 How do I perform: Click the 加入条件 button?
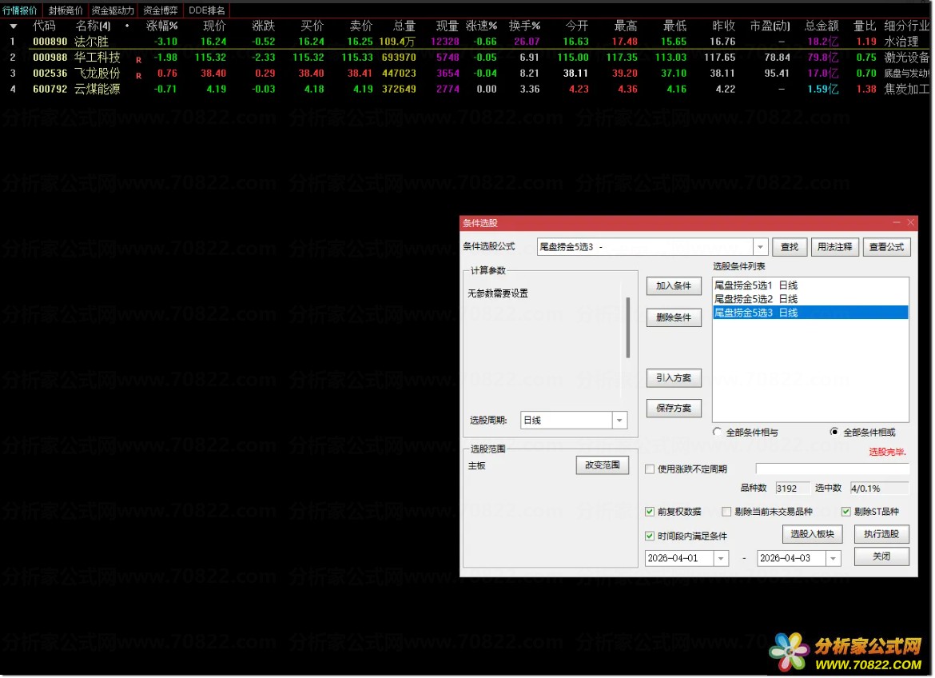(674, 286)
